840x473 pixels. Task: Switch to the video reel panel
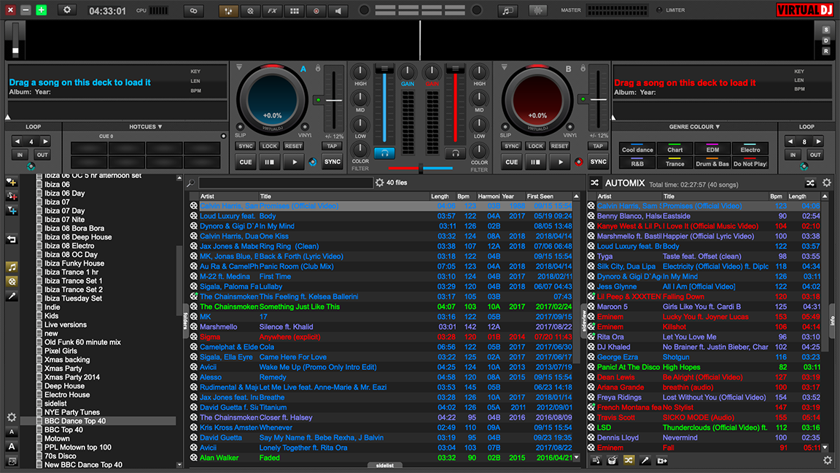(250, 11)
